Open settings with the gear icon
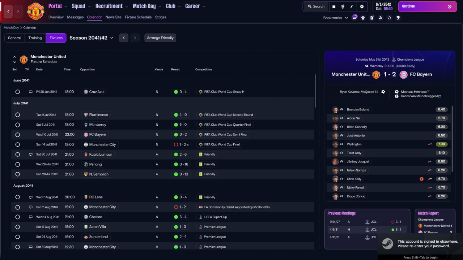The width and height of the screenshot is (463, 260). click(x=362, y=6)
